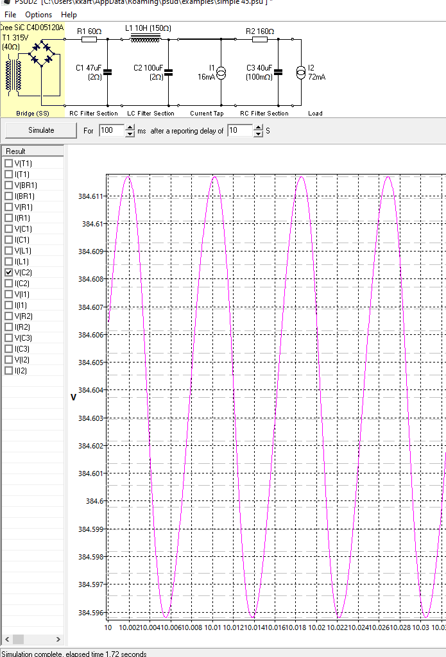Decrease reporting delay with down arrow

[258, 133]
